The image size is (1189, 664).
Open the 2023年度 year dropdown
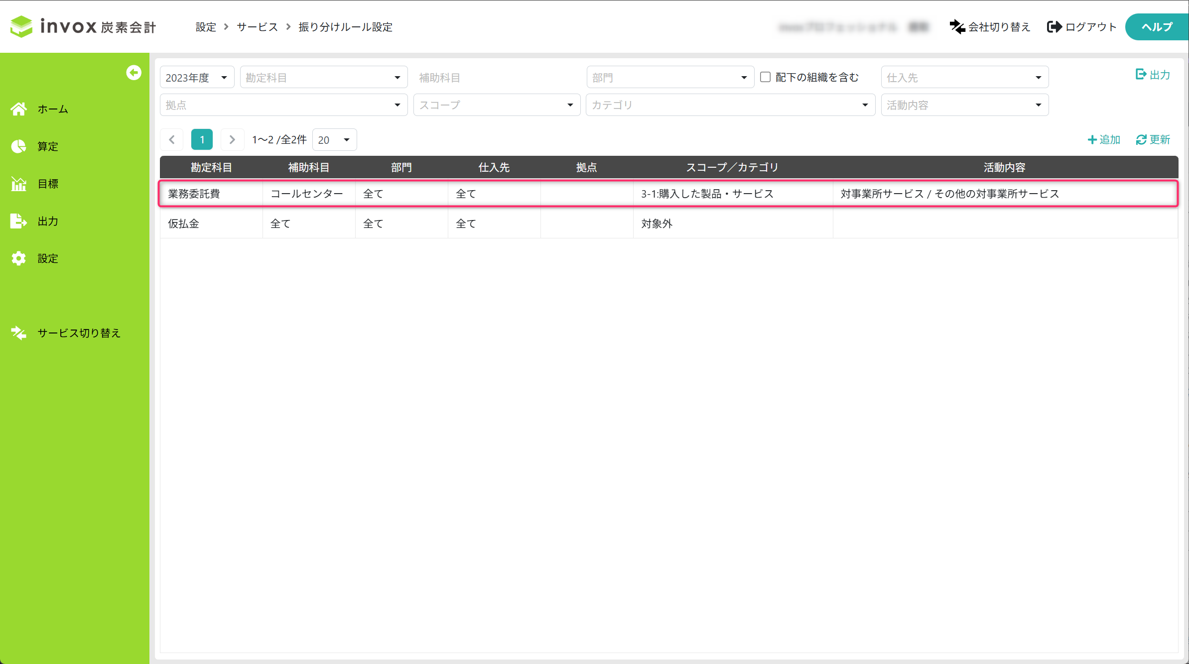pos(197,78)
